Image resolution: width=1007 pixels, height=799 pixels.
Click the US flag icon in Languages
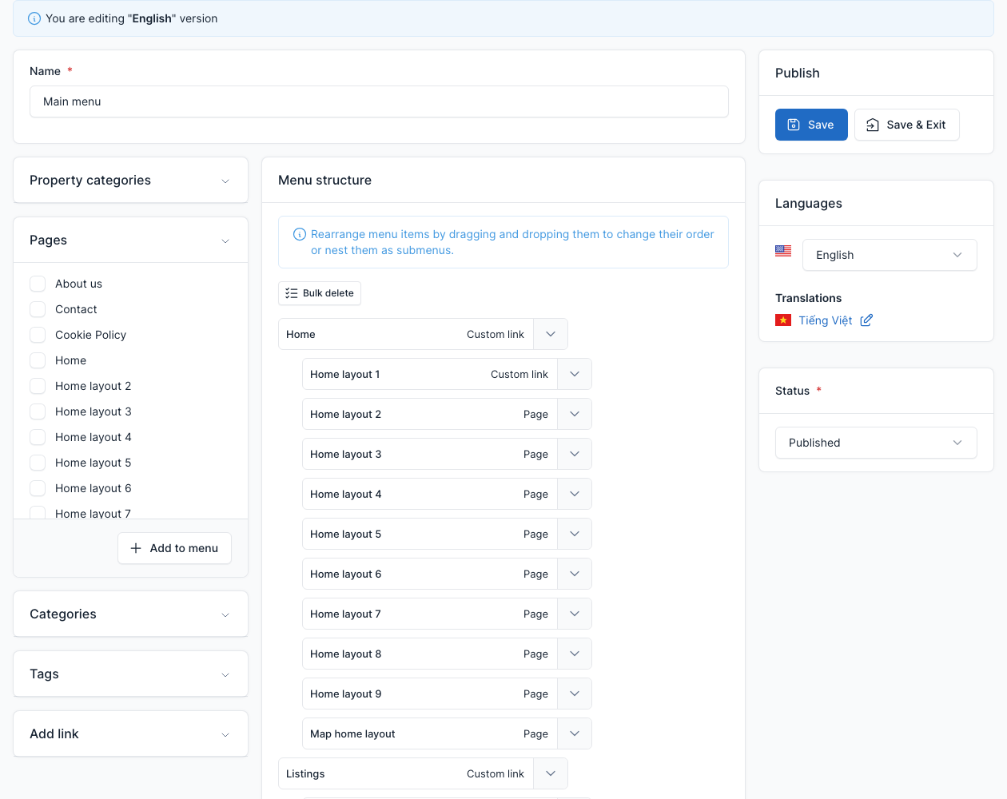(x=783, y=251)
